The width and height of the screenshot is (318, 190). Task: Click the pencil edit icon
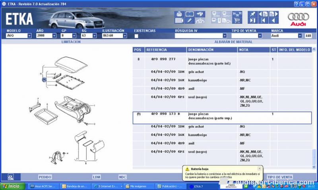[x=190, y=21]
